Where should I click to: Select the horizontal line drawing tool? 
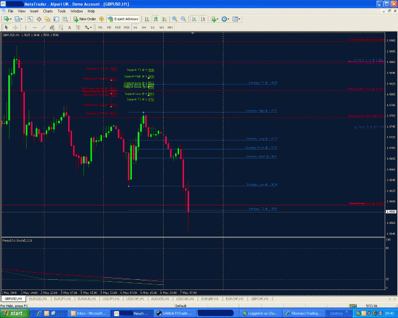(35, 27)
